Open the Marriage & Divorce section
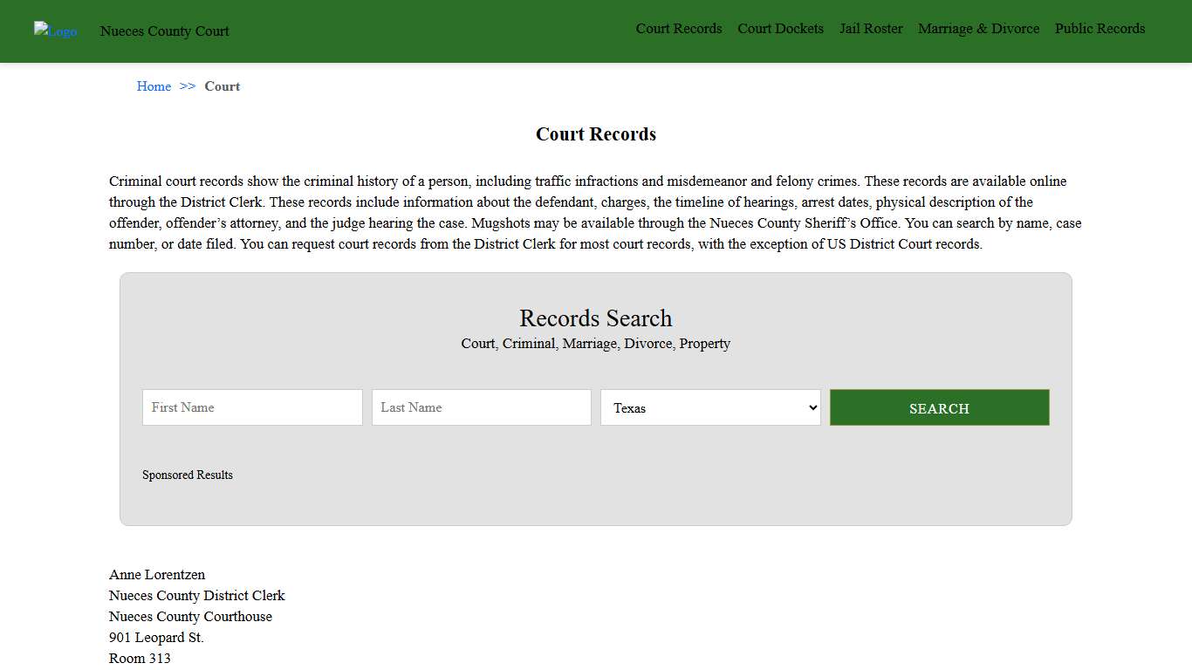Viewport: 1192px width, 670px height. 978,28
